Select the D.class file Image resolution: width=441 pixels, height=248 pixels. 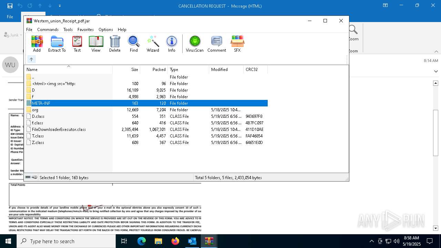coord(146,116)
